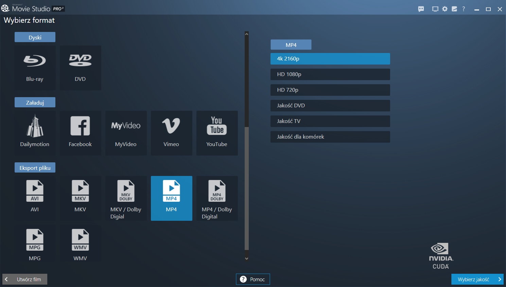Select MPG file export format
The width and height of the screenshot is (506, 287).
(x=35, y=244)
